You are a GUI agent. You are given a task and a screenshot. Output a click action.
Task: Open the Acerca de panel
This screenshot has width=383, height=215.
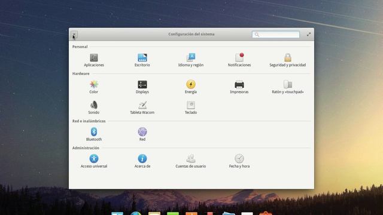(x=142, y=161)
